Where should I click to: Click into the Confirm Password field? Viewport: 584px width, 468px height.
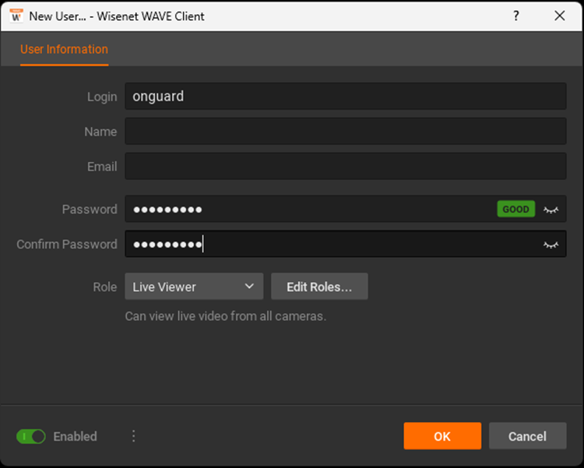[346, 244]
